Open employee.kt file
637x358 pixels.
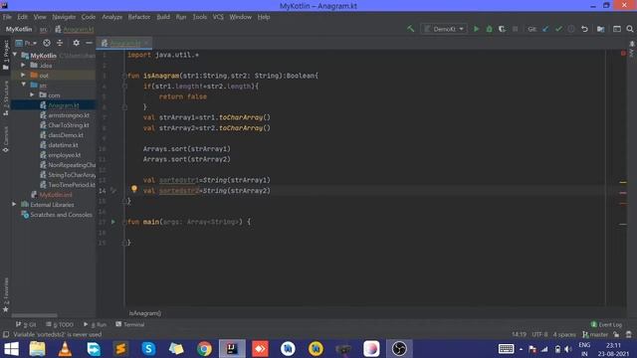(x=64, y=155)
